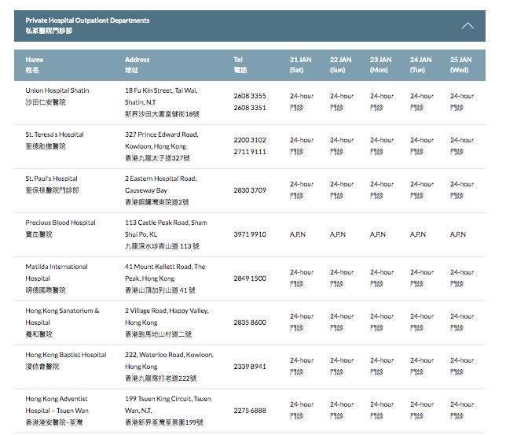Click Hong Kong Baptist Hospital name
This screenshot has height=435, width=506.
(65, 355)
